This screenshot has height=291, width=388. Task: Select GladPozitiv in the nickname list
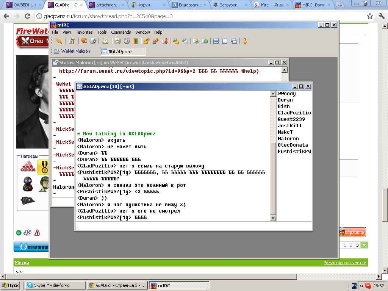(x=294, y=113)
